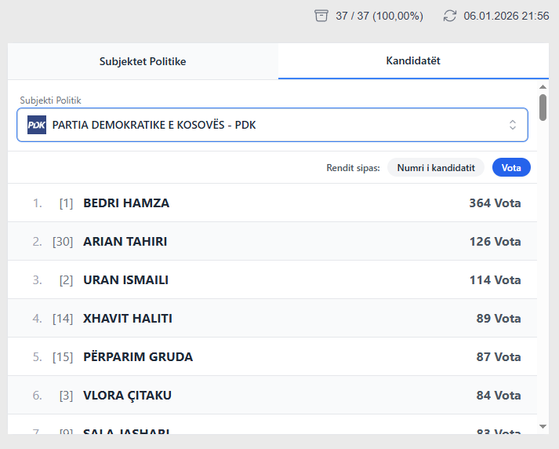This screenshot has height=449, width=559.
Task: Click the 37 / 37 (100,00%) counter
Action: 379,16
